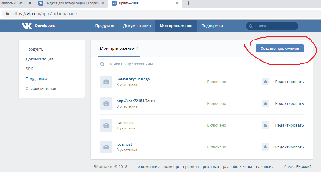321x172 pixels.
Task: Open Продукты in left sidebar
Action: pyautogui.click(x=35, y=49)
